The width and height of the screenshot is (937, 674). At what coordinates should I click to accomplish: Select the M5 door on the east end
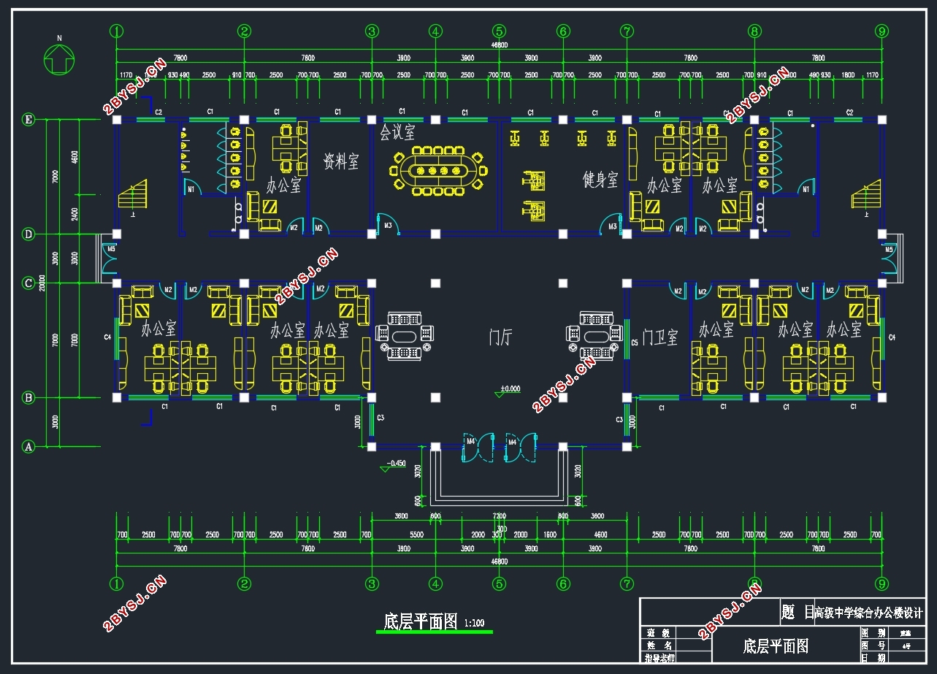click(x=889, y=259)
